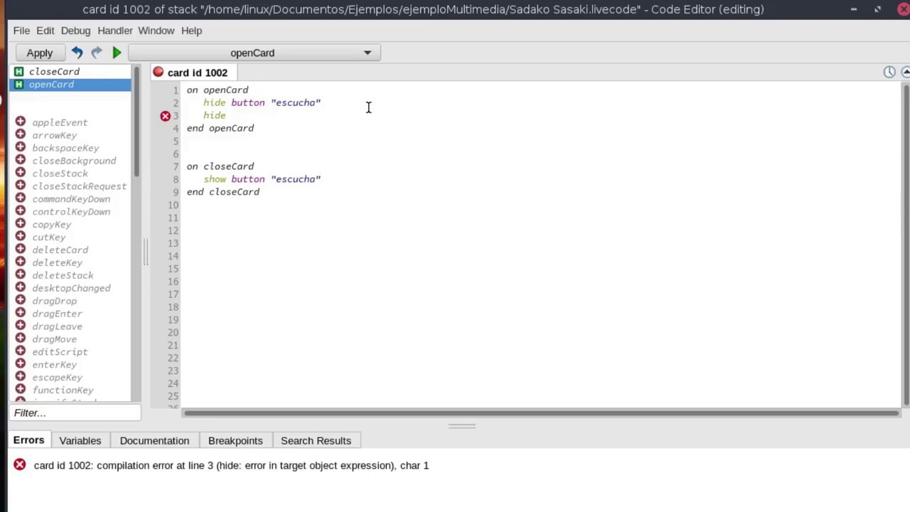910x512 pixels.
Task: Switch to the Search Results tab
Action: (316, 441)
